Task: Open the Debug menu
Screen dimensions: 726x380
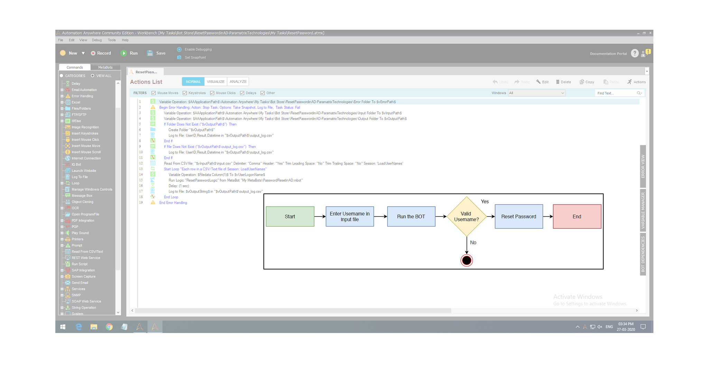Action: pyautogui.click(x=97, y=40)
